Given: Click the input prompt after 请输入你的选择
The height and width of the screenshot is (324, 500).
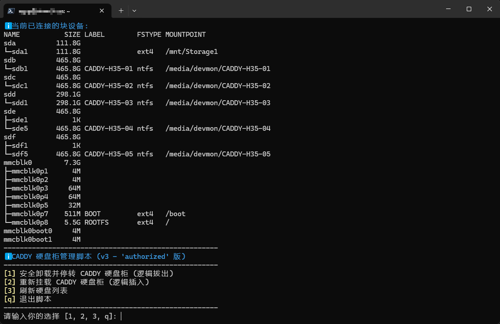Looking at the screenshot, I should pyautogui.click(x=121, y=316).
